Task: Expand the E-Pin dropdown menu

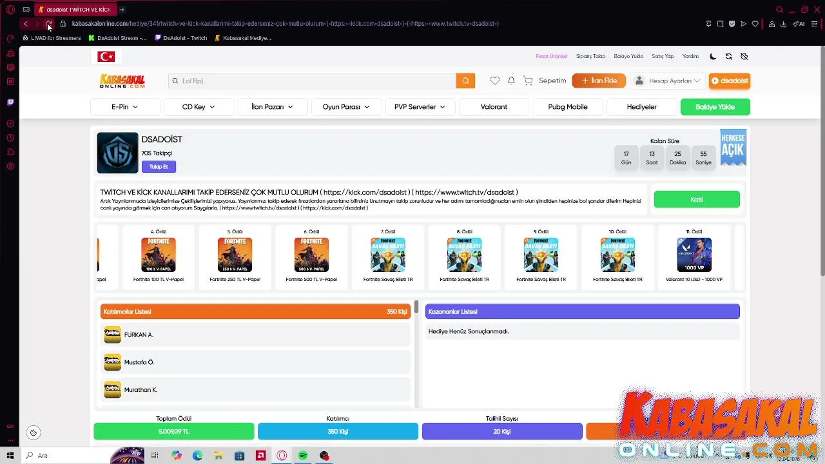Action: (125, 107)
